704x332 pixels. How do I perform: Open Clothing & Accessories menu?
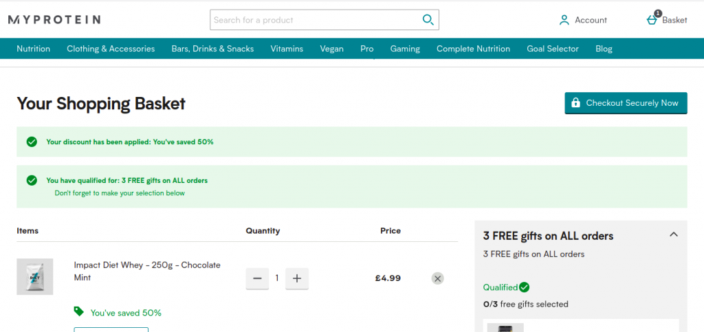[111, 49]
